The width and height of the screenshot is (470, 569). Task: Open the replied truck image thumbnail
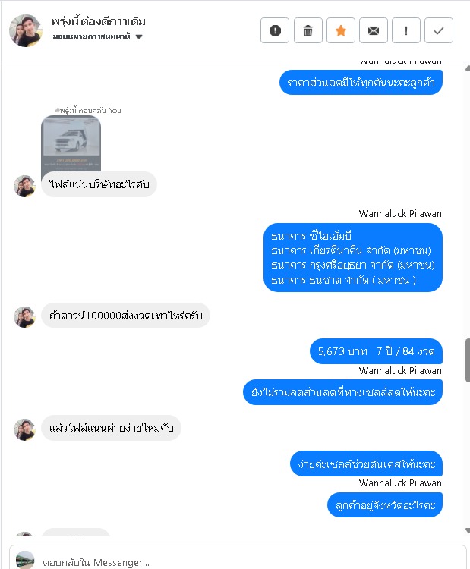tap(71, 143)
